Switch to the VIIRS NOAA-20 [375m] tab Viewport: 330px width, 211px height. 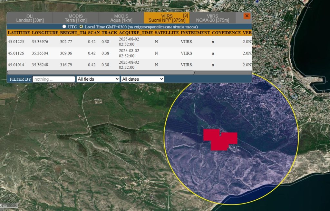[x=212, y=18]
